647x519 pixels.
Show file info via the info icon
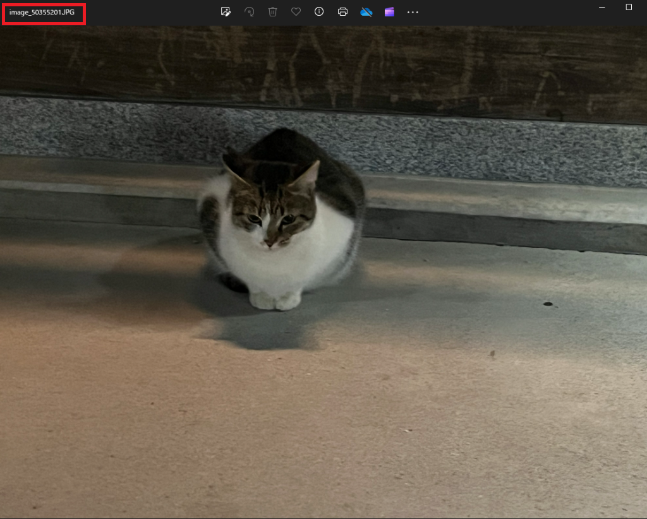click(319, 12)
